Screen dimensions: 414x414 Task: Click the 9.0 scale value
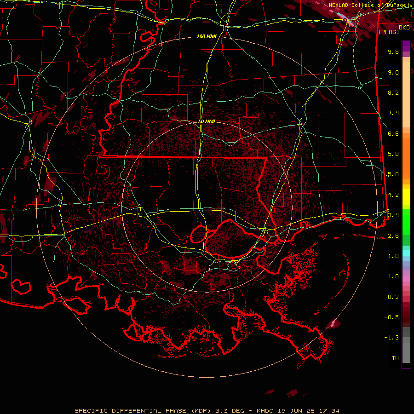point(393,72)
